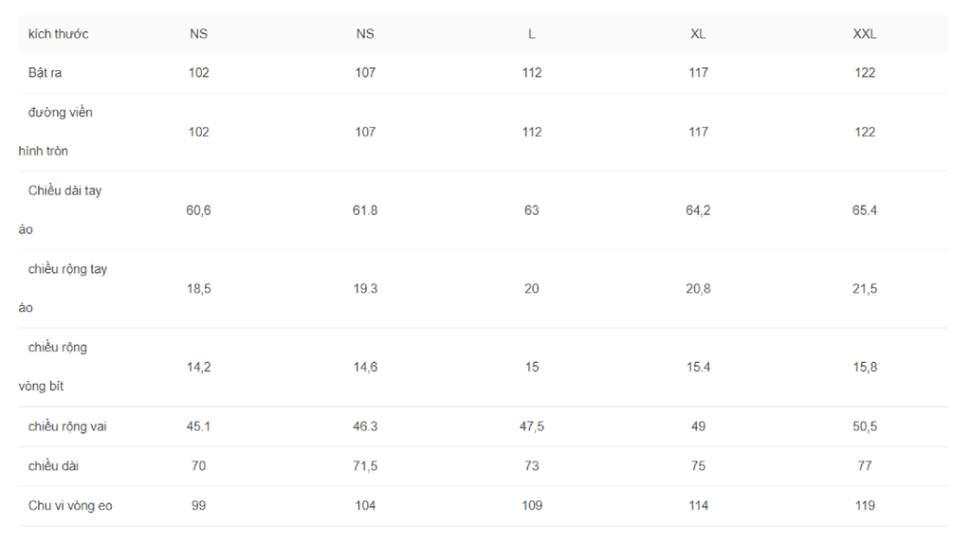Image resolution: width=971 pixels, height=544 pixels.
Task: Click the 15.4 cuff width value
Action: click(x=698, y=367)
